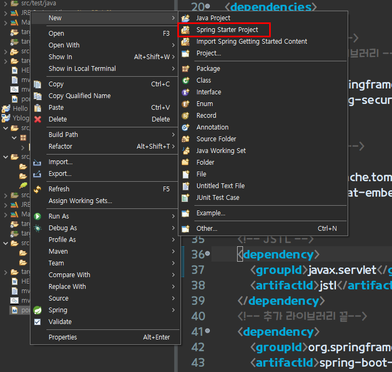The width and height of the screenshot is (392, 372).
Task: Open the New submenu
Action: pyautogui.click(x=104, y=18)
